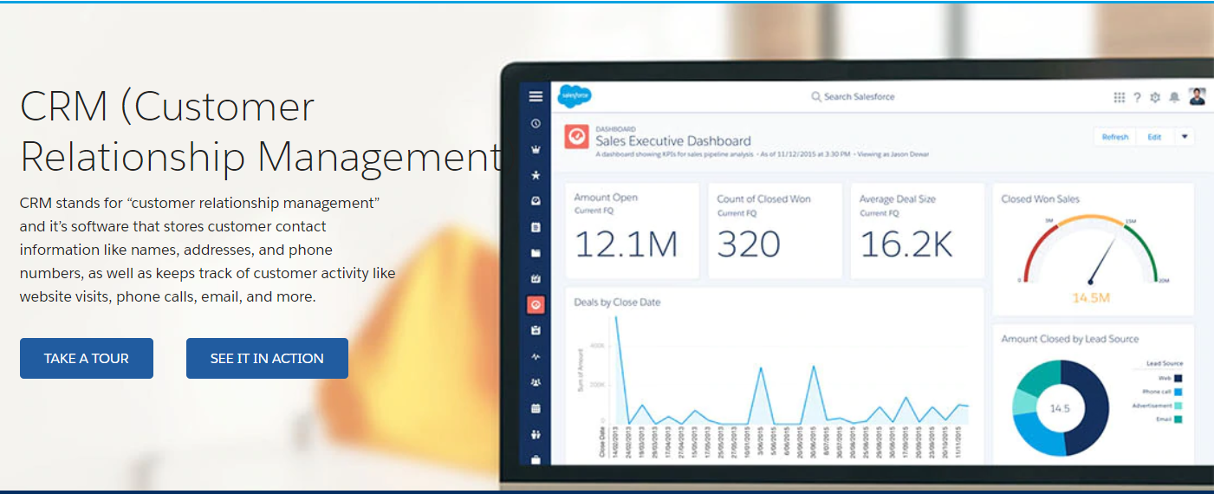Click the dashboard Refresh button

point(1115,137)
